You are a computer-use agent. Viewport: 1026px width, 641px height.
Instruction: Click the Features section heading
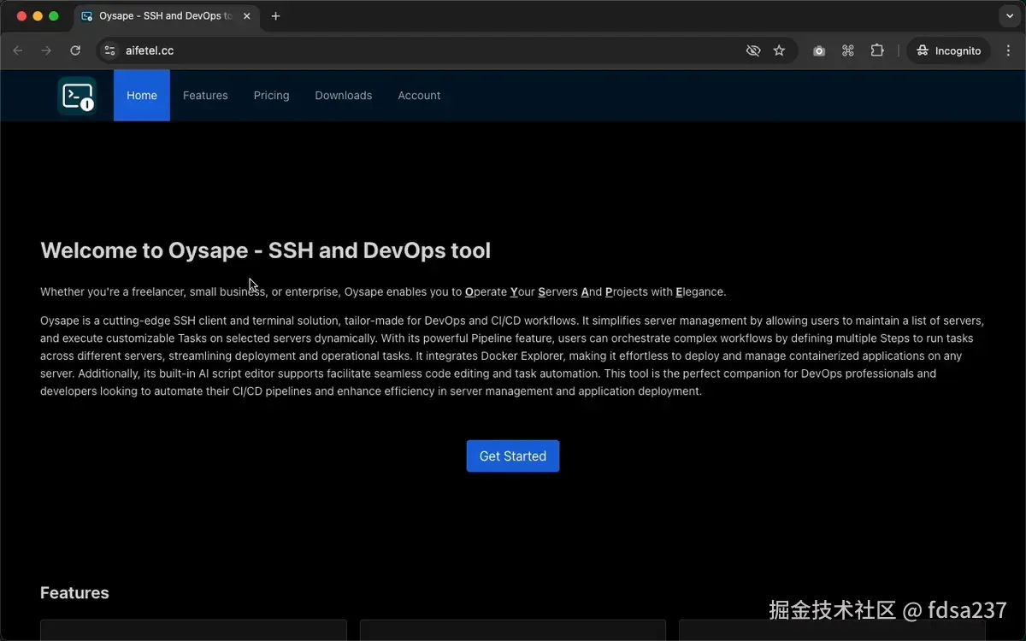74,593
